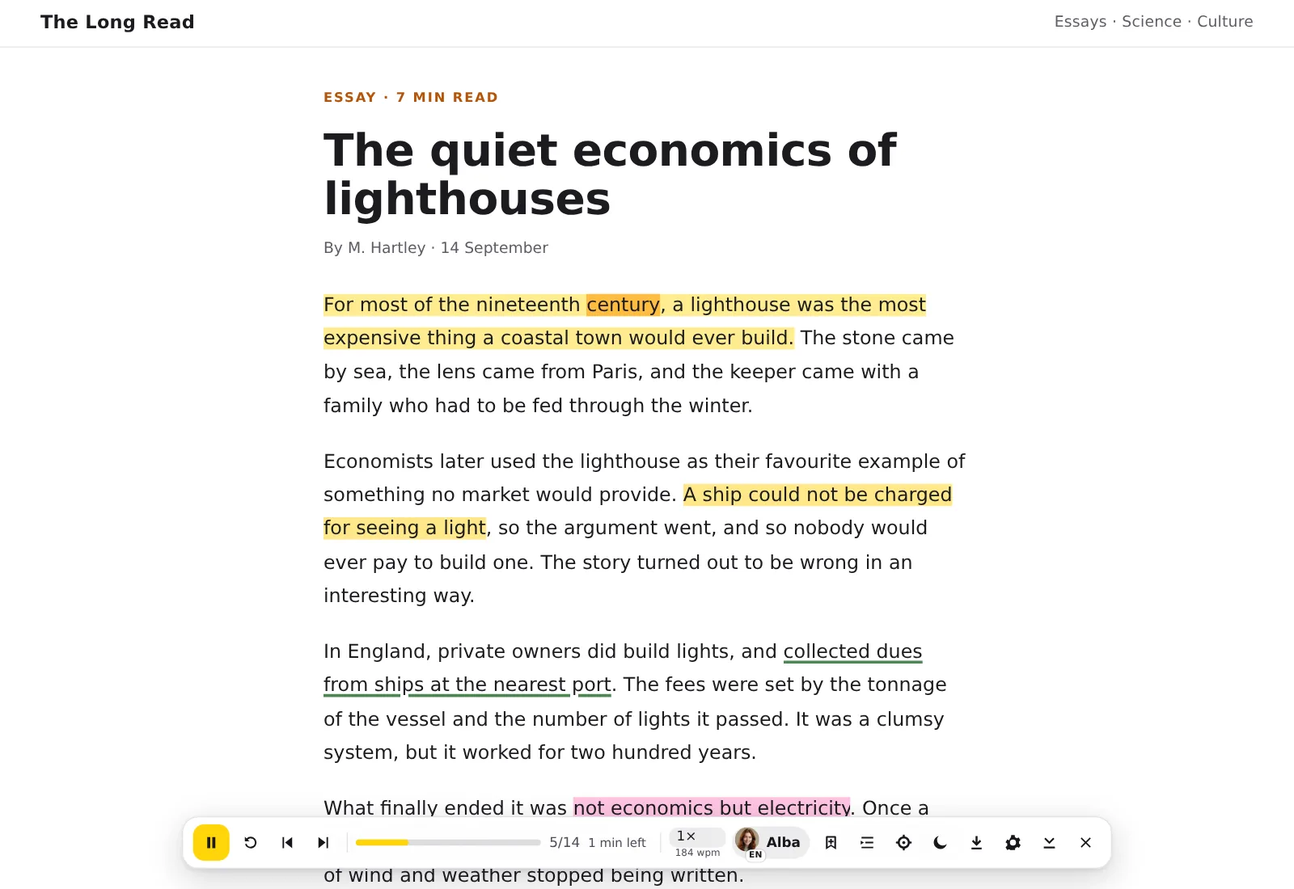Download the audio with the download icon
This screenshot has height=889, width=1294.
pos(976,843)
